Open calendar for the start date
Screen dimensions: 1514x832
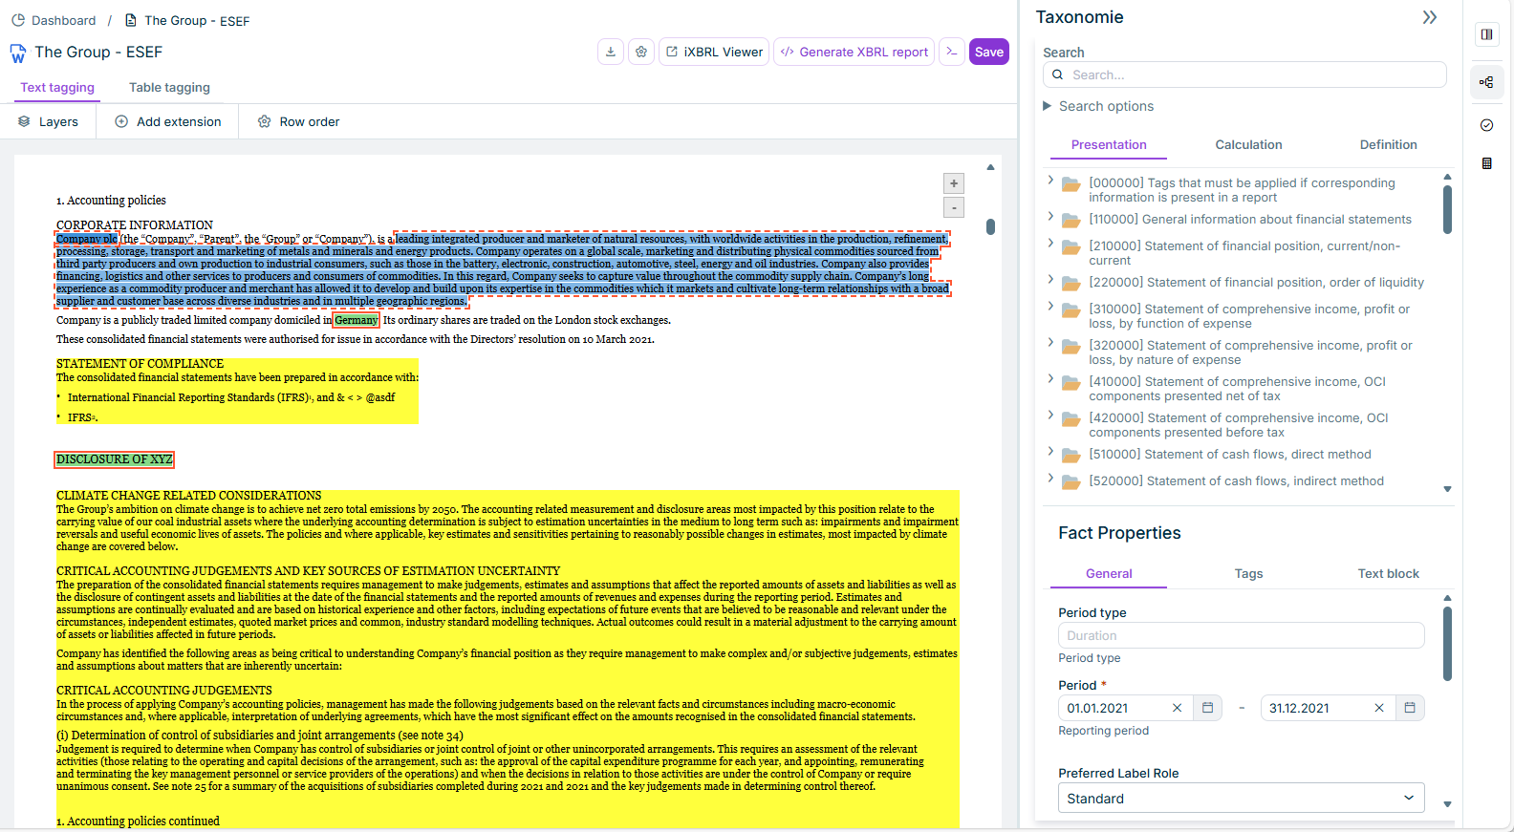1207,708
